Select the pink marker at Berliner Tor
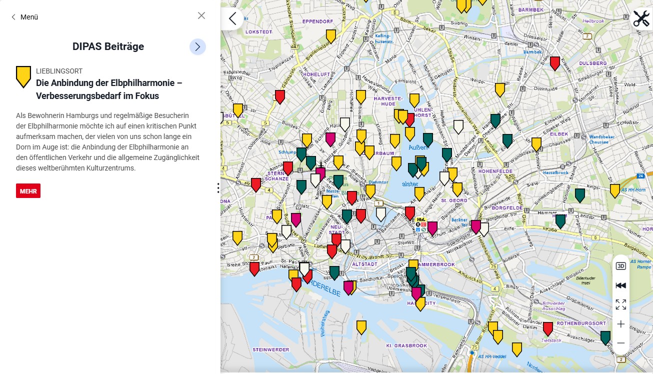The image size is (653, 374). coord(476,227)
